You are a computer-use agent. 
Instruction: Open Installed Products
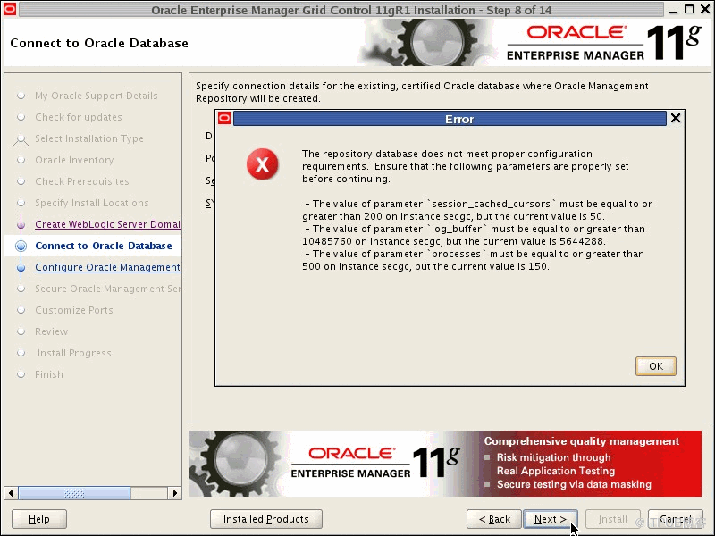pos(265,519)
